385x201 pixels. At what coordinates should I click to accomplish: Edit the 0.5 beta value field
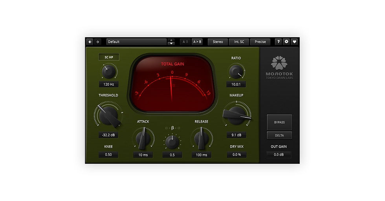click(x=172, y=155)
